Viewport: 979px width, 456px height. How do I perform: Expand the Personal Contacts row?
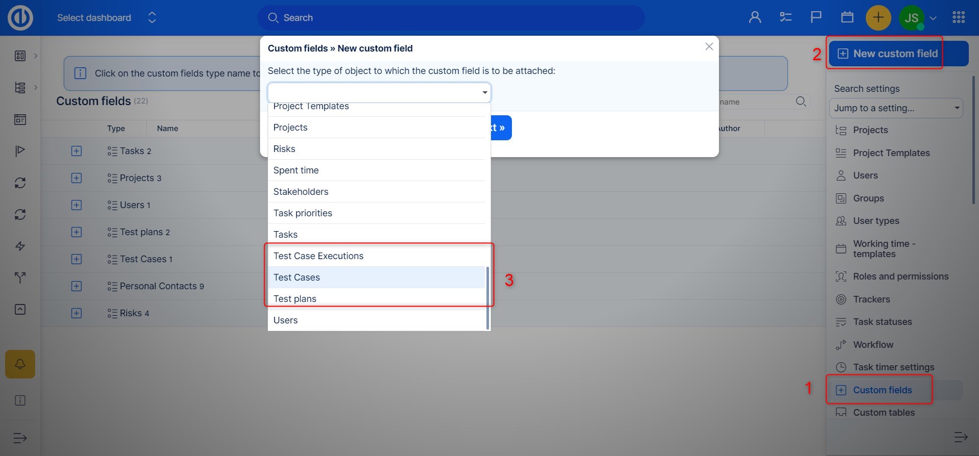click(x=76, y=286)
